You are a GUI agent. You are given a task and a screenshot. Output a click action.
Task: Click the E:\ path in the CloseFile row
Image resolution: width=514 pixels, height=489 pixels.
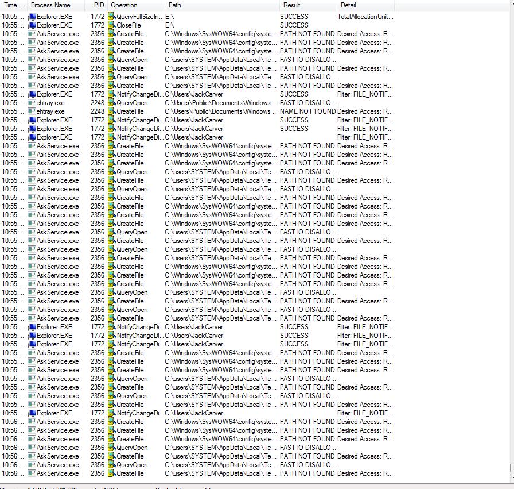169,25
